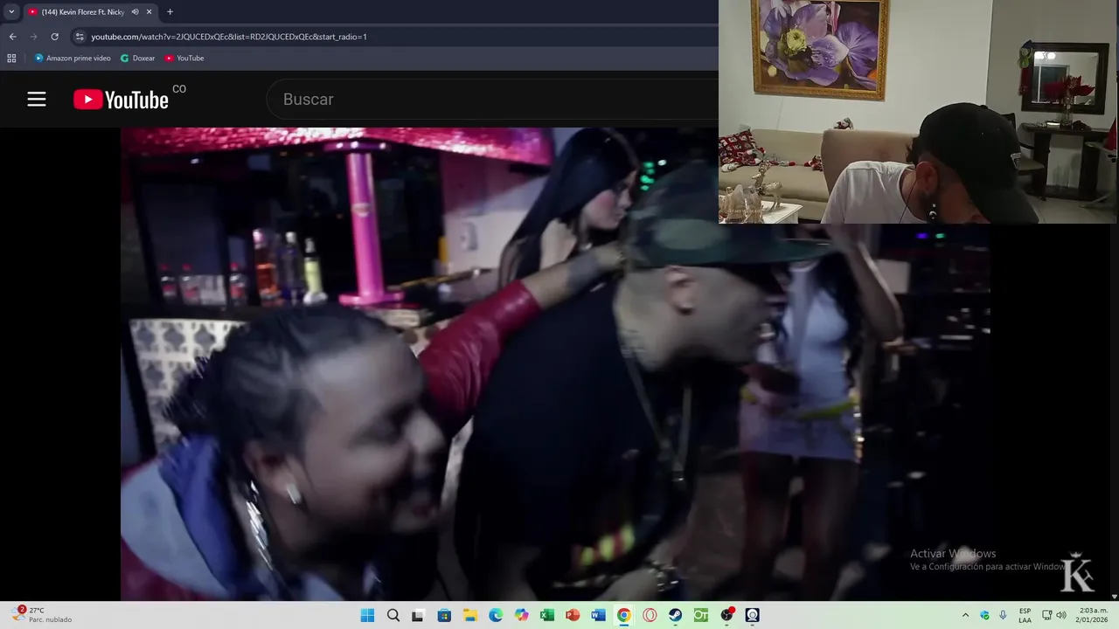Click the YouTube CO logo

(129, 99)
